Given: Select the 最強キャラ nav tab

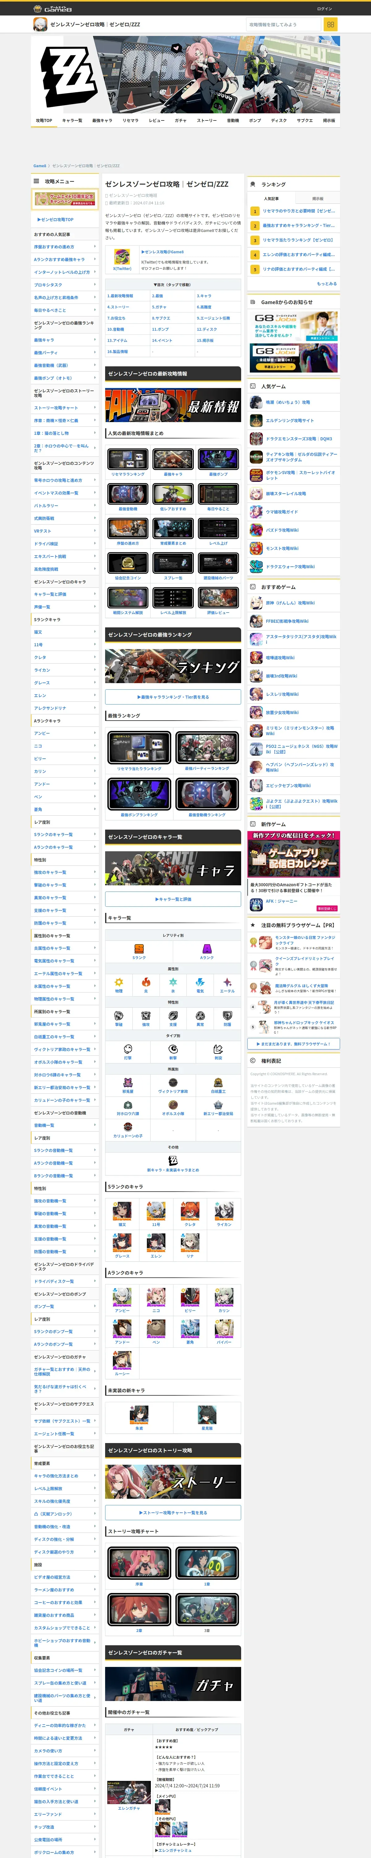Looking at the screenshot, I should 102,120.
